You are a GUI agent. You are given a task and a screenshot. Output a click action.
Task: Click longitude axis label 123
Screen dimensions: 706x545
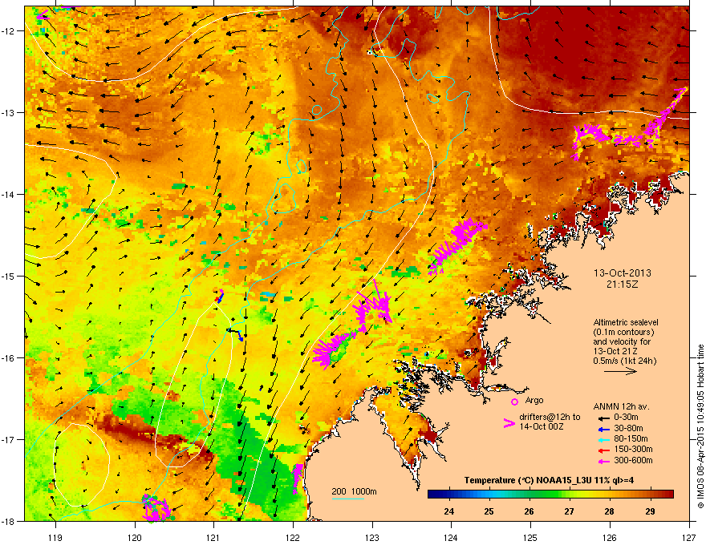(x=372, y=537)
